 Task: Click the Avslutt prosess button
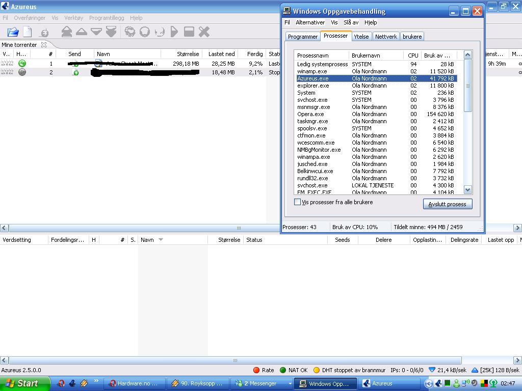tap(448, 204)
